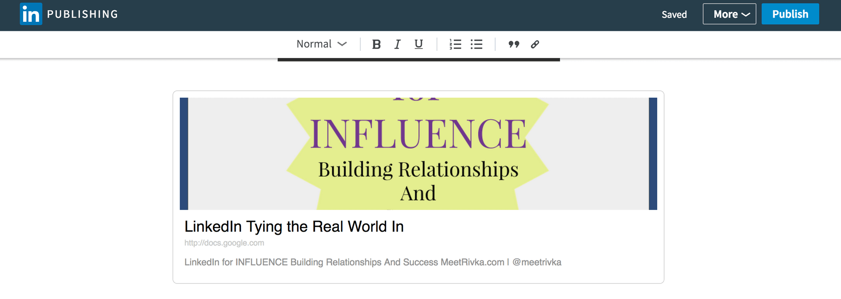Expand the More menu
Image resolution: width=841 pixels, height=299 pixels.
[x=729, y=14]
